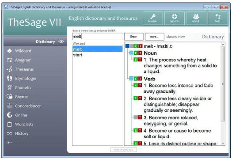The width and height of the screenshot is (232, 159).
Task: Select the Online globe icon
Action: 9,115
